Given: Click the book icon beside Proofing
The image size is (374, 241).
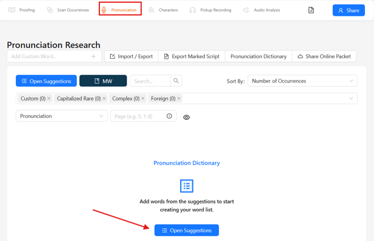Looking at the screenshot, I should tap(12, 10).
